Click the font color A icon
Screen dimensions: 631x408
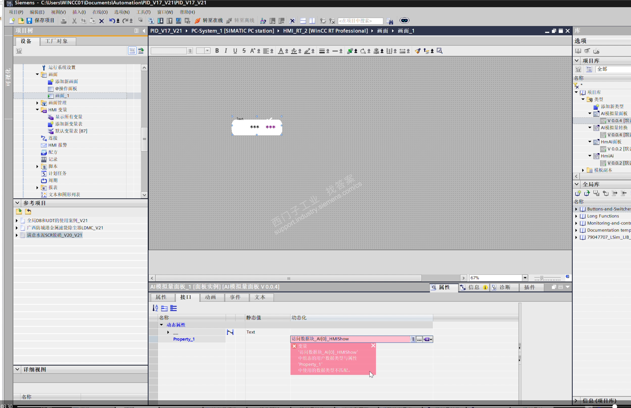[x=281, y=51]
